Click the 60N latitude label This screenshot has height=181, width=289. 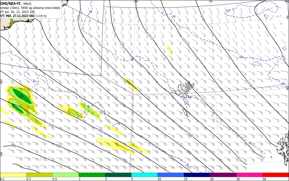1,154
